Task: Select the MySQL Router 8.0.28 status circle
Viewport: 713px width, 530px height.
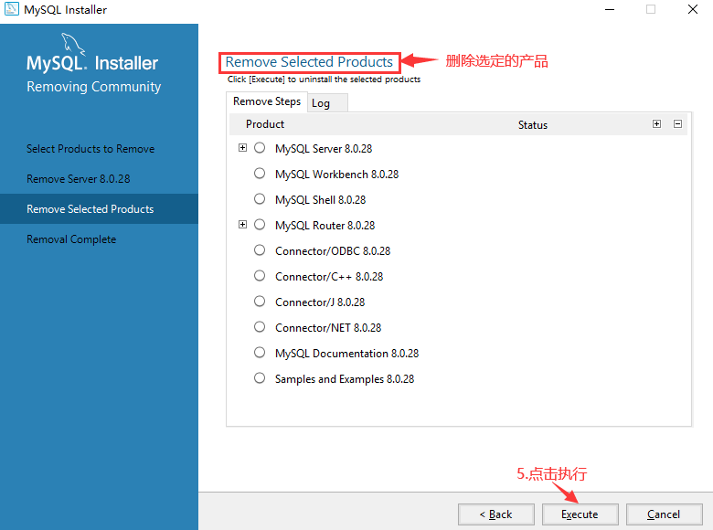Action: (x=260, y=225)
